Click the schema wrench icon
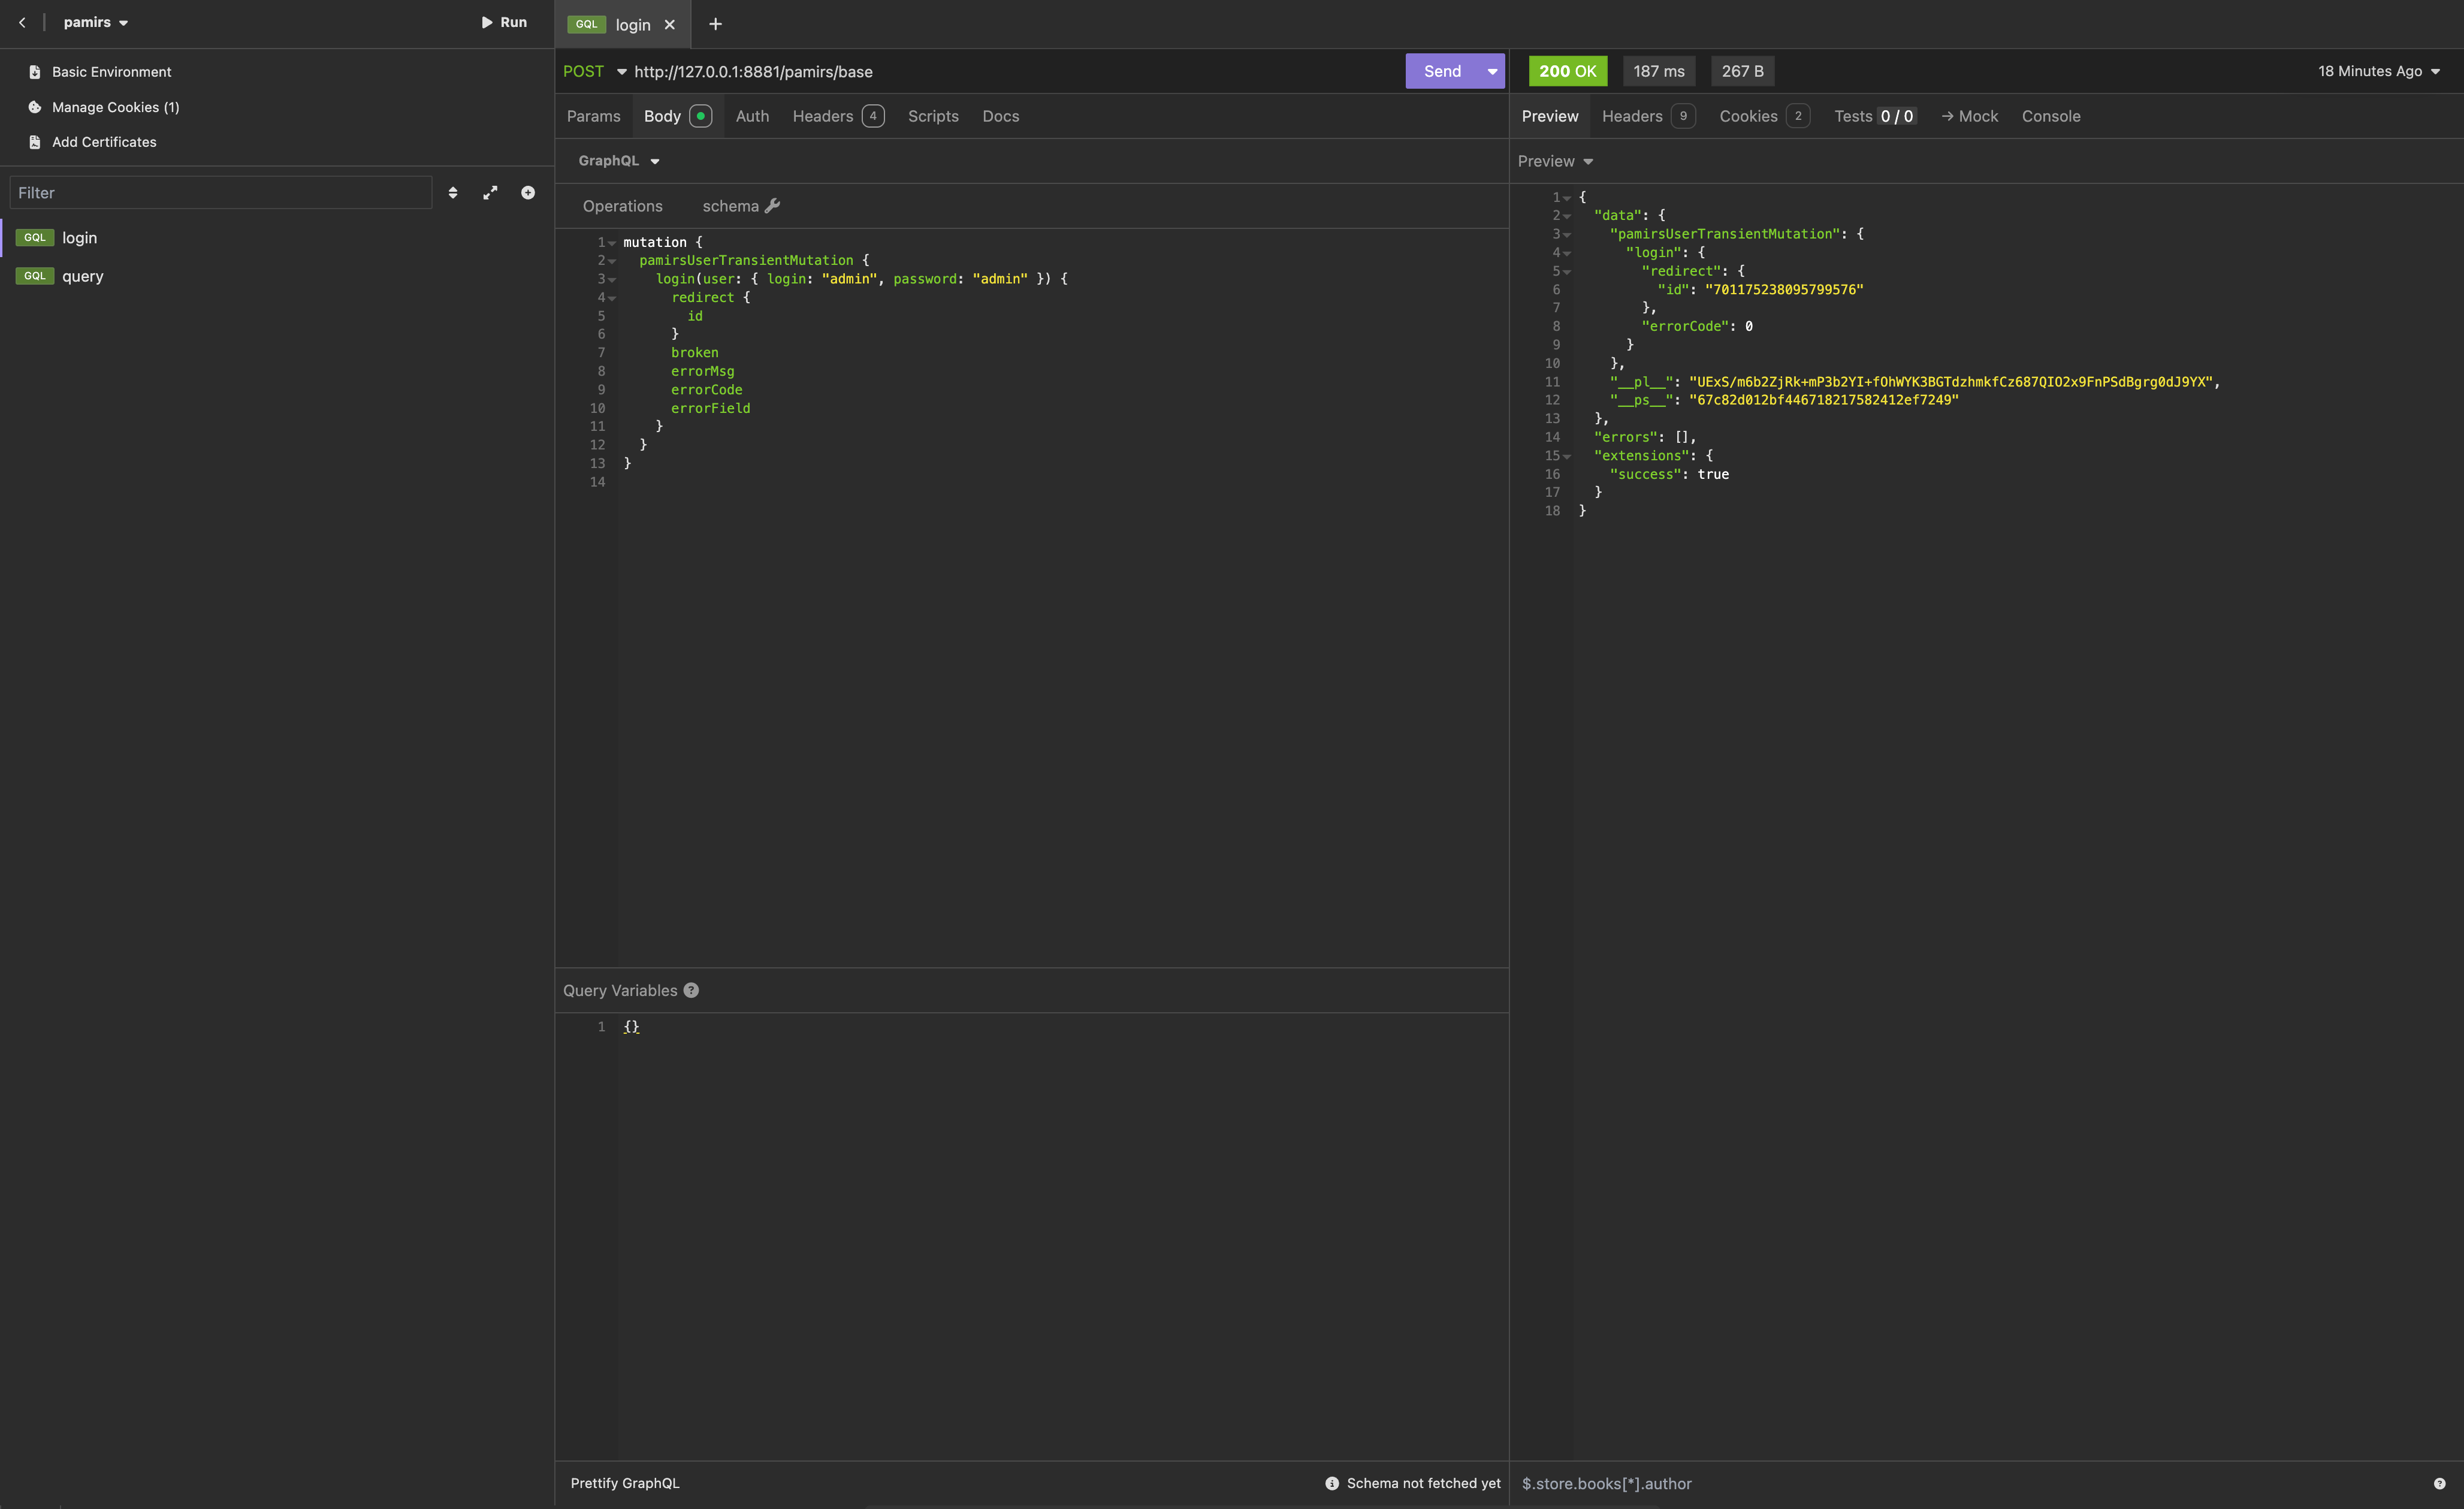2464x1509 pixels. [x=772, y=206]
